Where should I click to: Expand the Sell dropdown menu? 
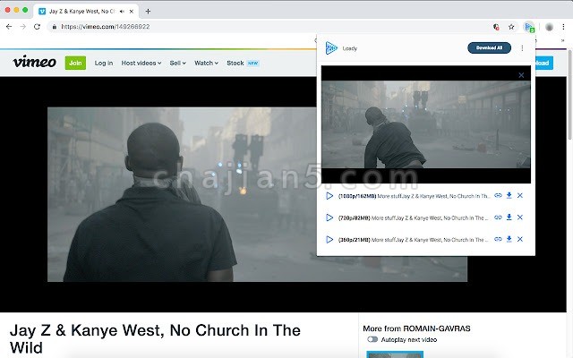point(178,64)
